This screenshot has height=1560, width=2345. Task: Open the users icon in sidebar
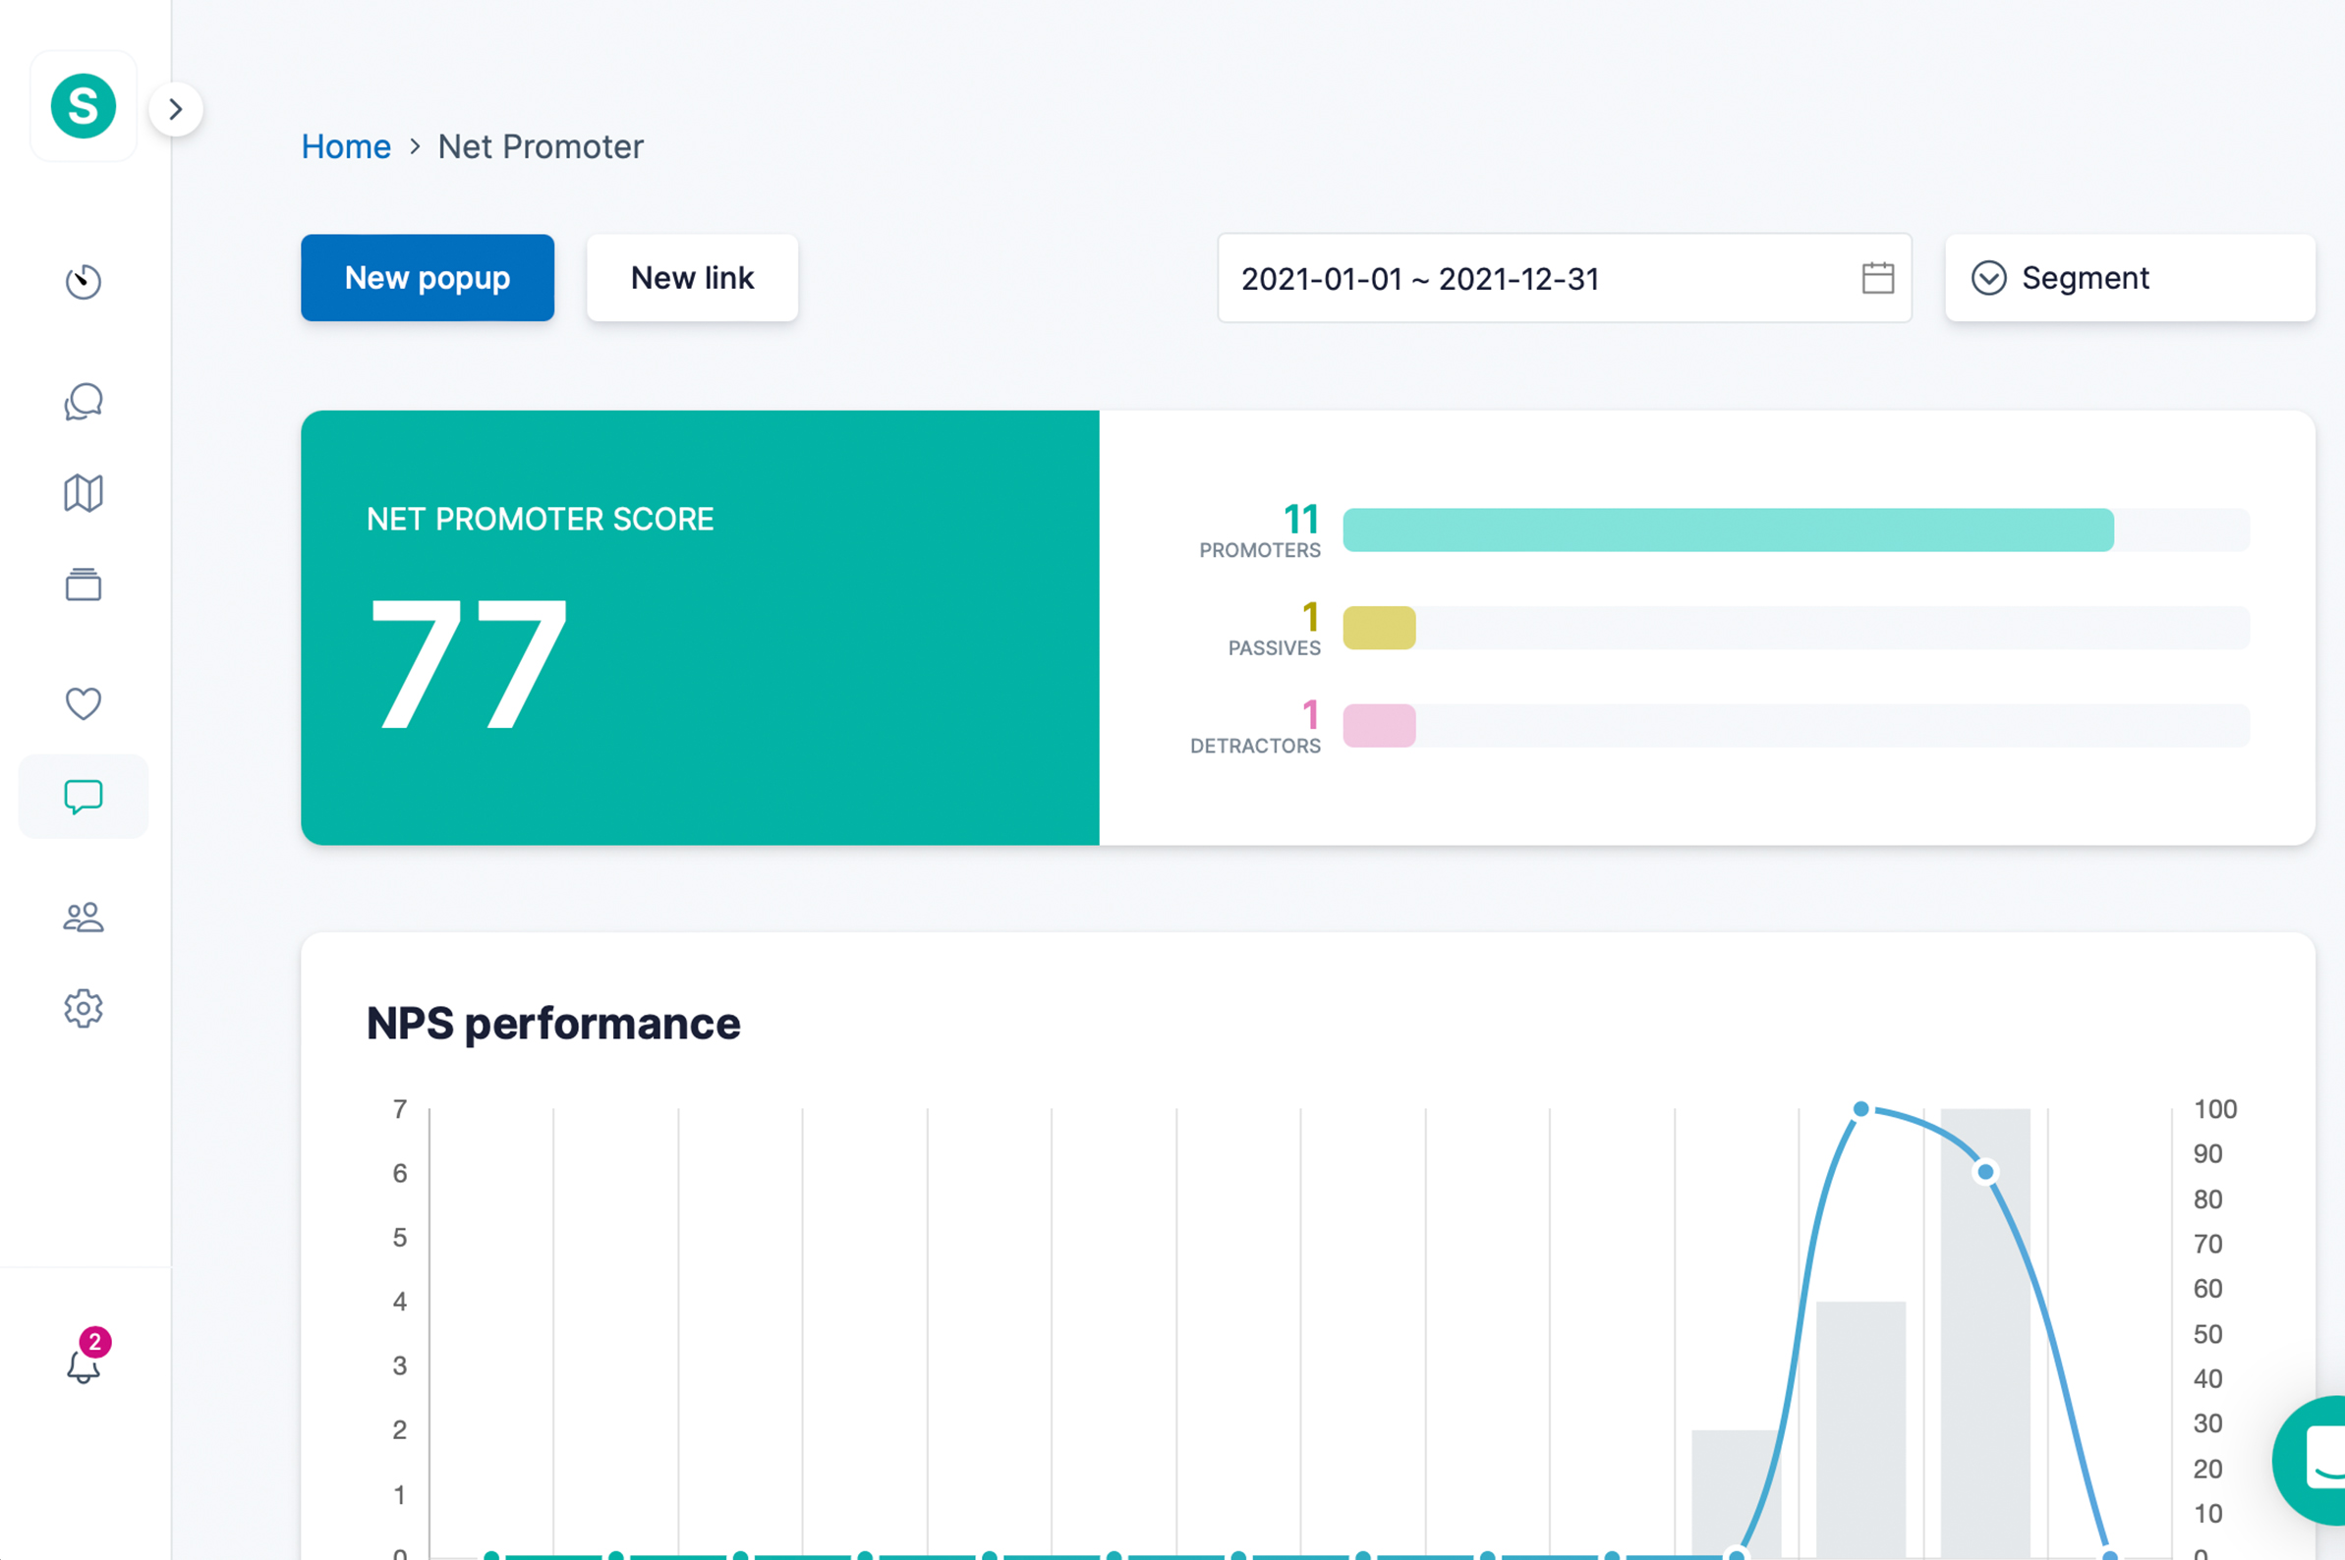84,917
